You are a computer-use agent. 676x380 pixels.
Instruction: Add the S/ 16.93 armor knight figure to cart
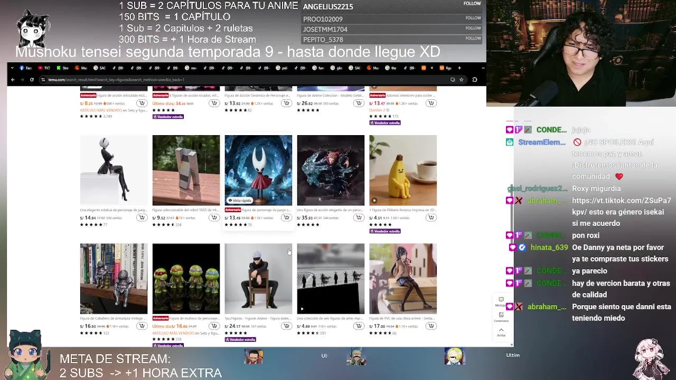click(142, 326)
